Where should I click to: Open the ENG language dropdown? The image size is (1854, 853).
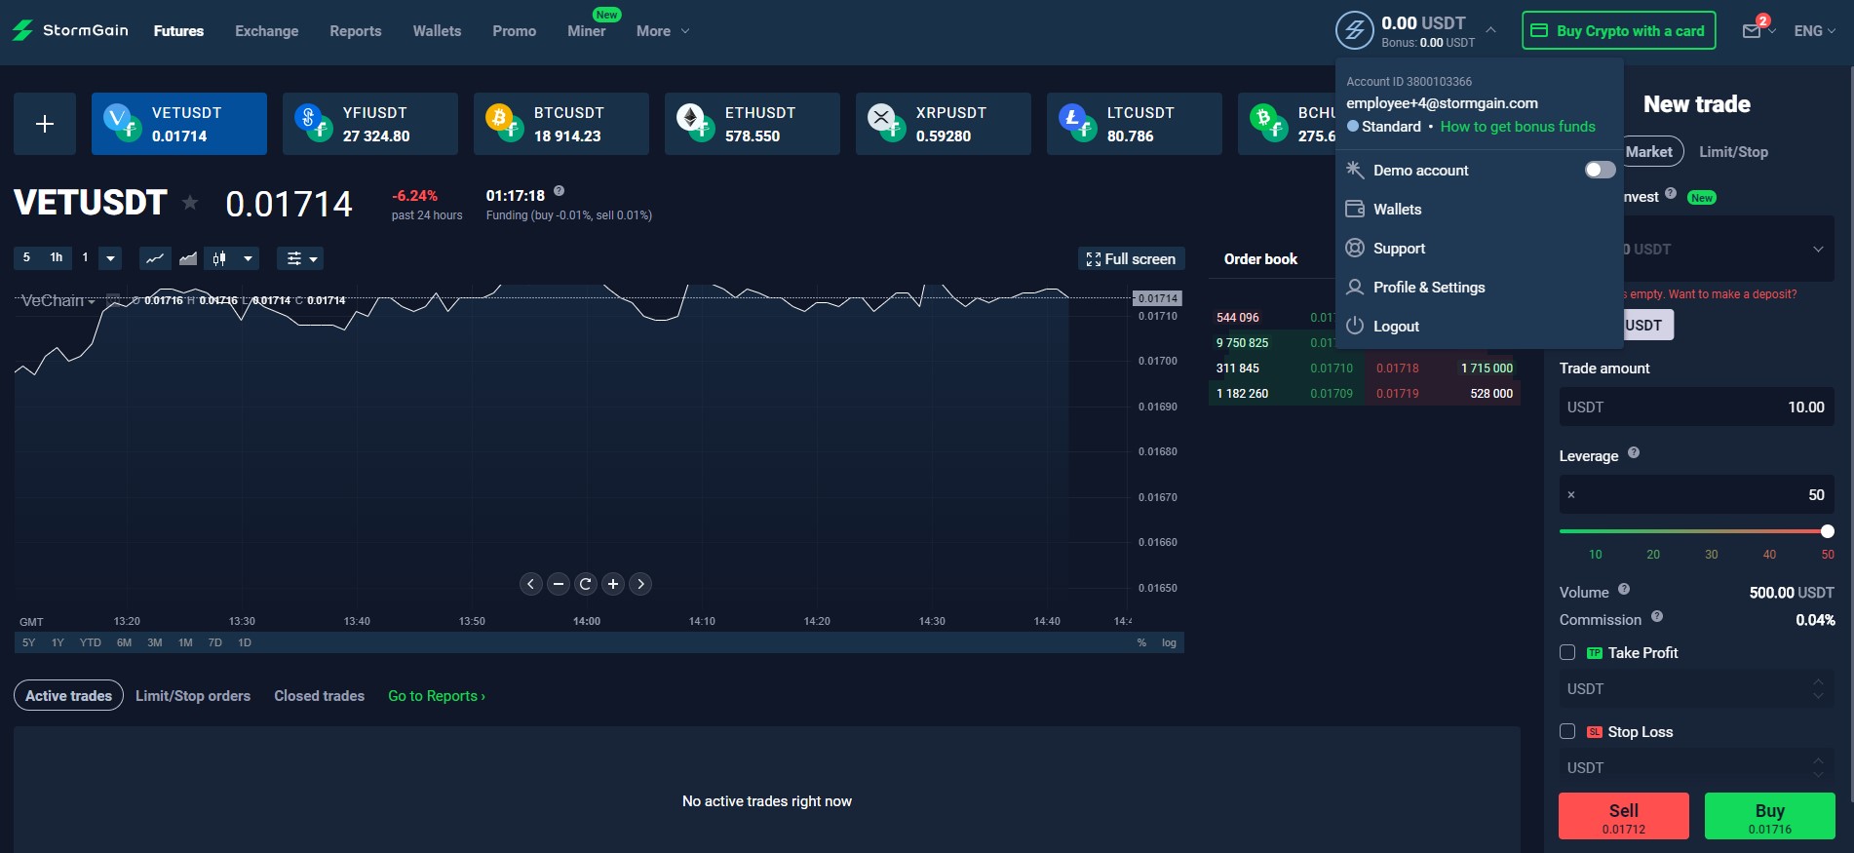(x=1814, y=31)
